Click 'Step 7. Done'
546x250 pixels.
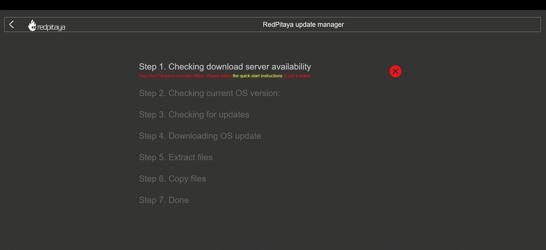pyautogui.click(x=164, y=200)
